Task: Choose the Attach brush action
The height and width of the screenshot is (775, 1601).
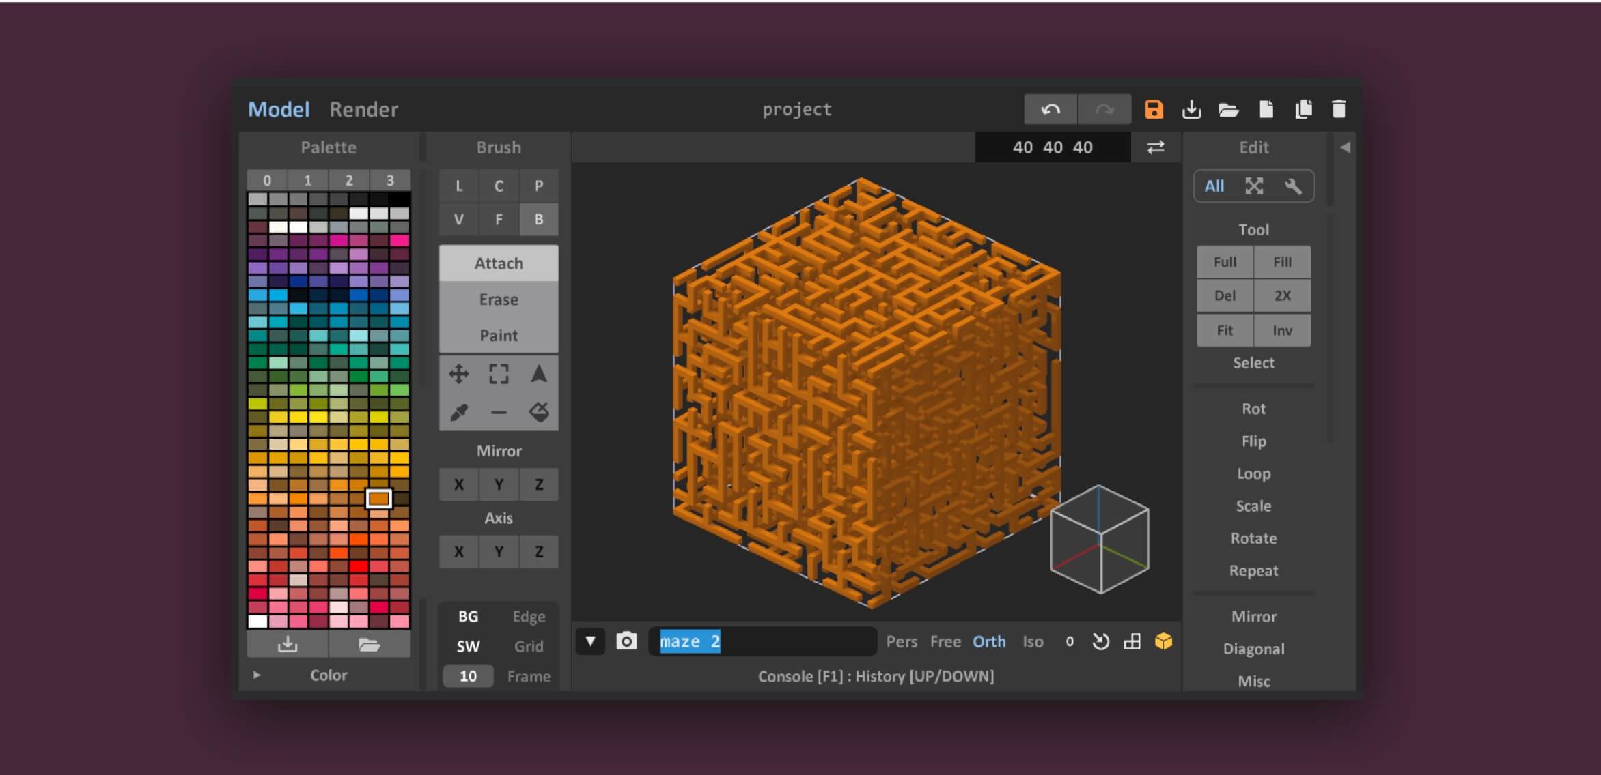Action: coord(499,263)
